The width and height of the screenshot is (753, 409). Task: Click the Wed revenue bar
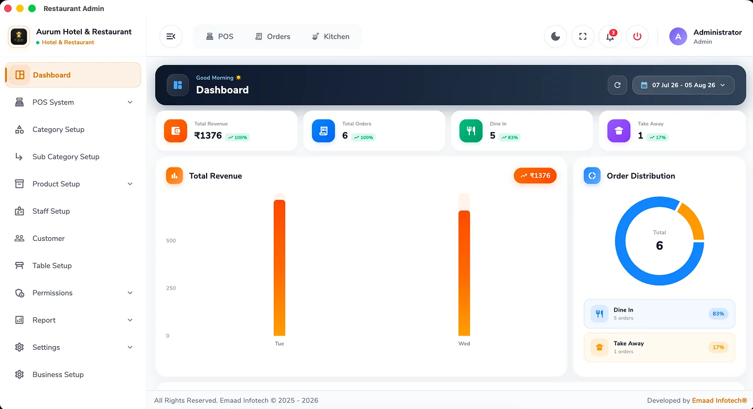pyautogui.click(x=464, y=273)
